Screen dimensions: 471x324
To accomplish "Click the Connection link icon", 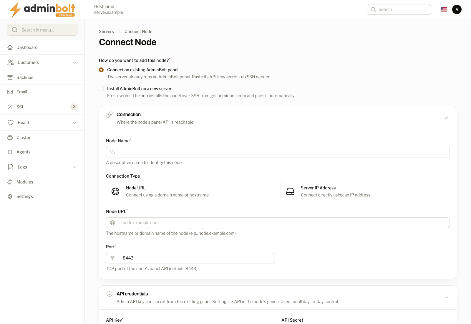I will [x=110, y=115].
